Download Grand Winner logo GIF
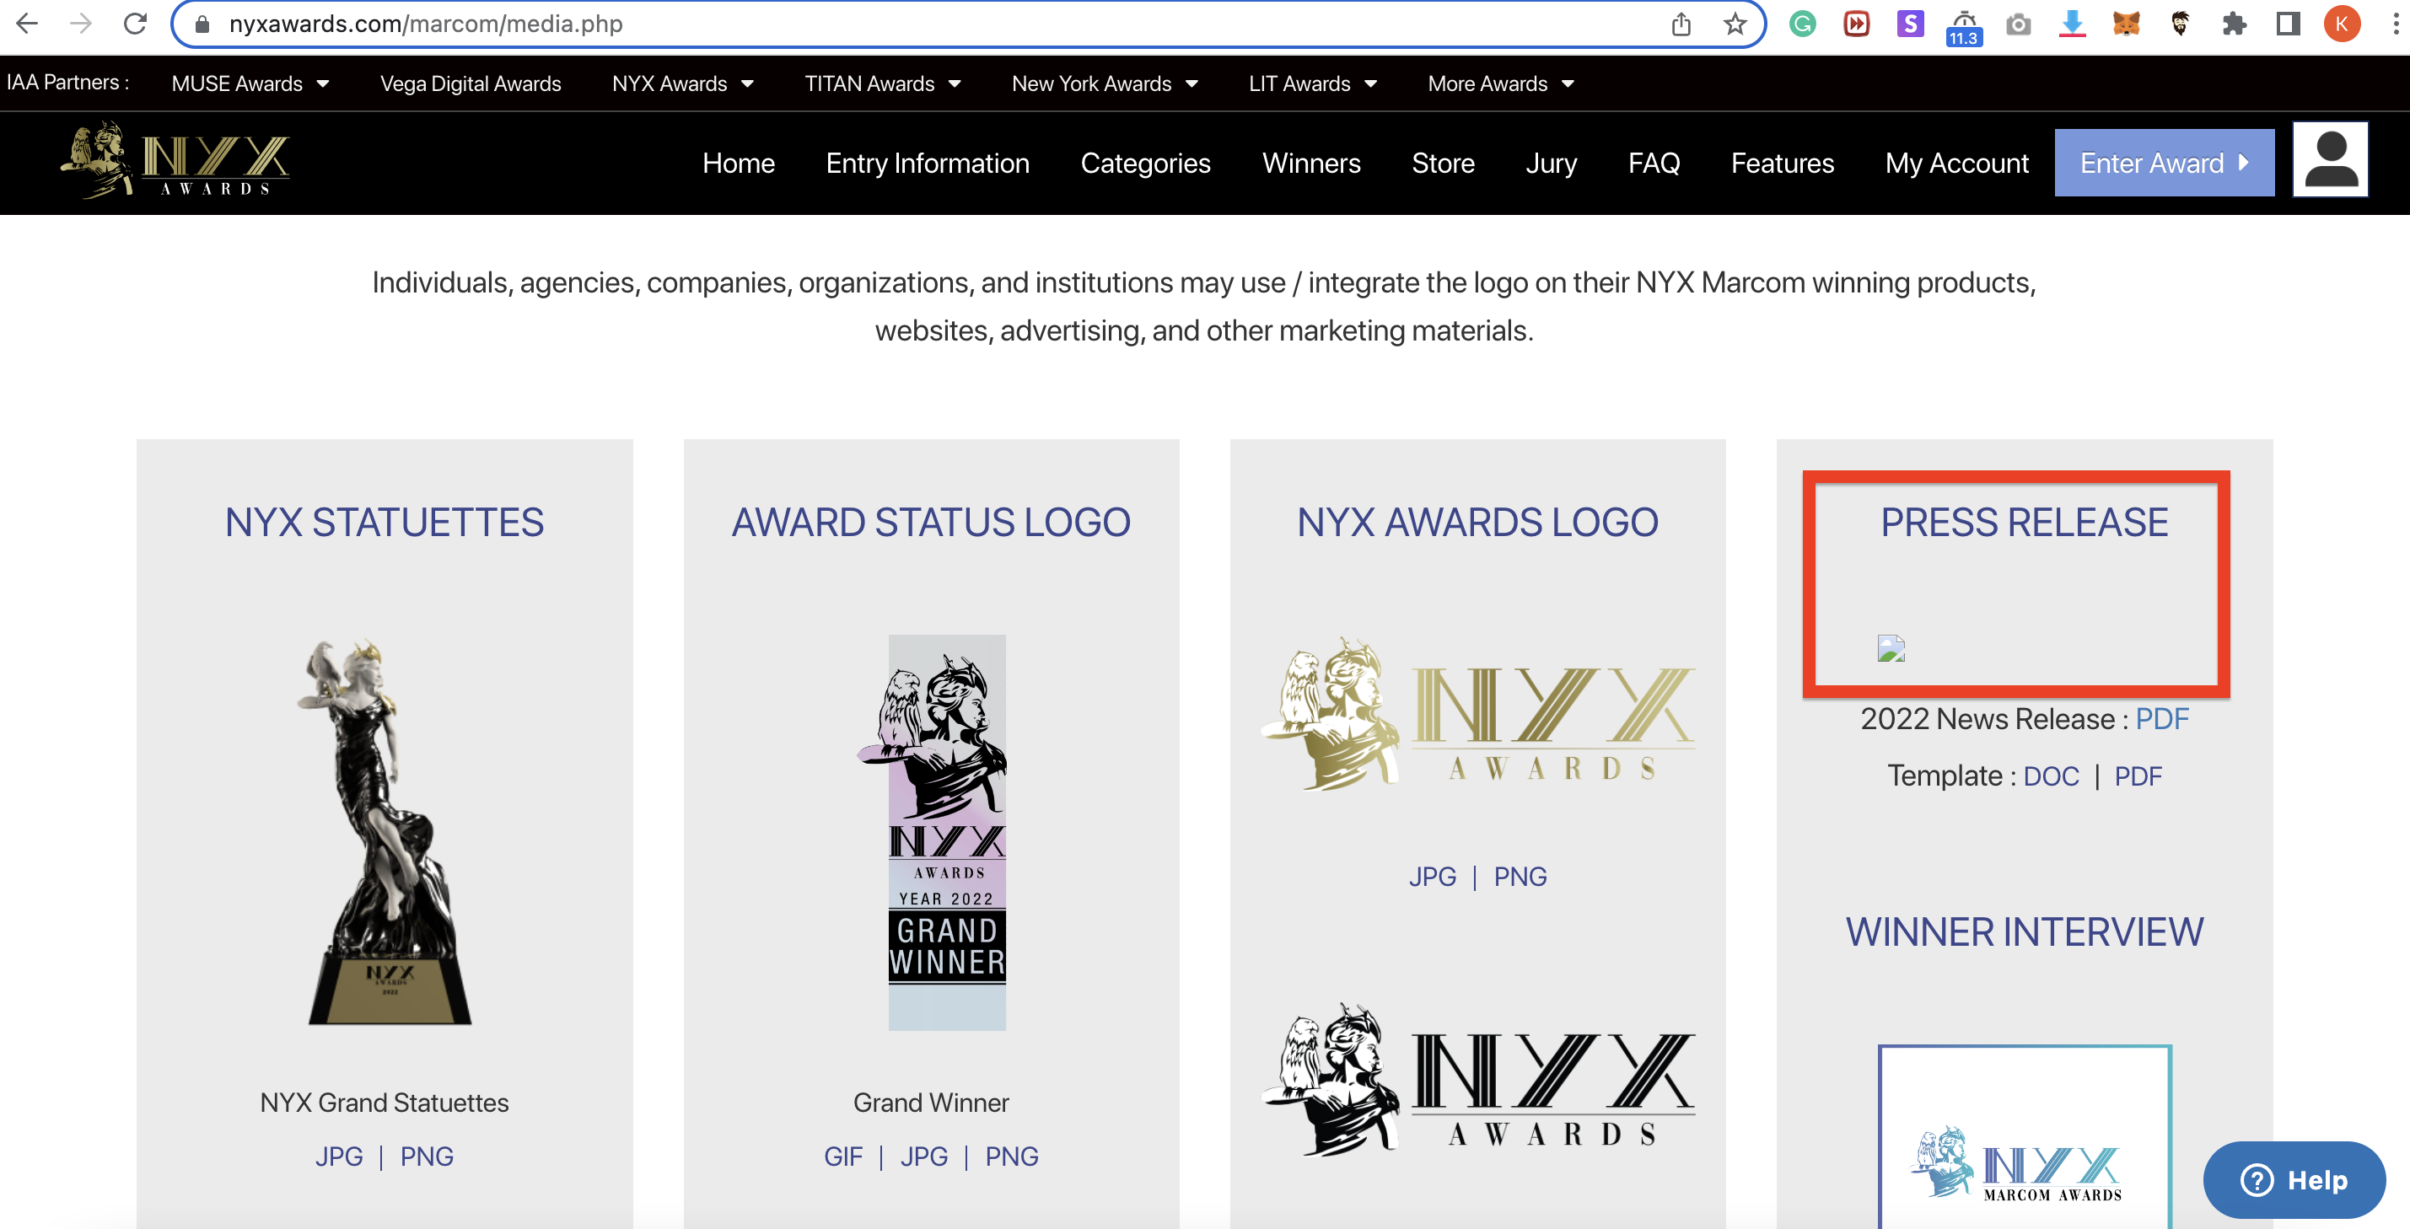 [x=843, y=1156]
